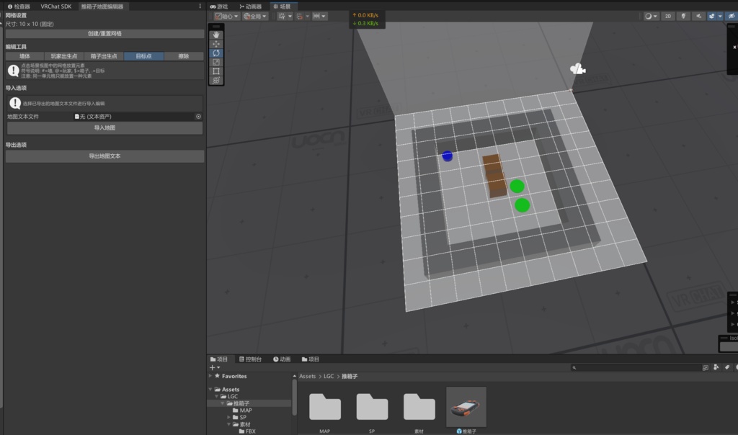Screen dimensions: 738x435
Task: Open the Global (全局) dropdown
Action: 254,16
